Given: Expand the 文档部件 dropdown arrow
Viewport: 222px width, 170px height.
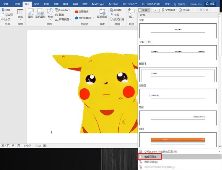Looking at the screenshot, I should [177, 10].
